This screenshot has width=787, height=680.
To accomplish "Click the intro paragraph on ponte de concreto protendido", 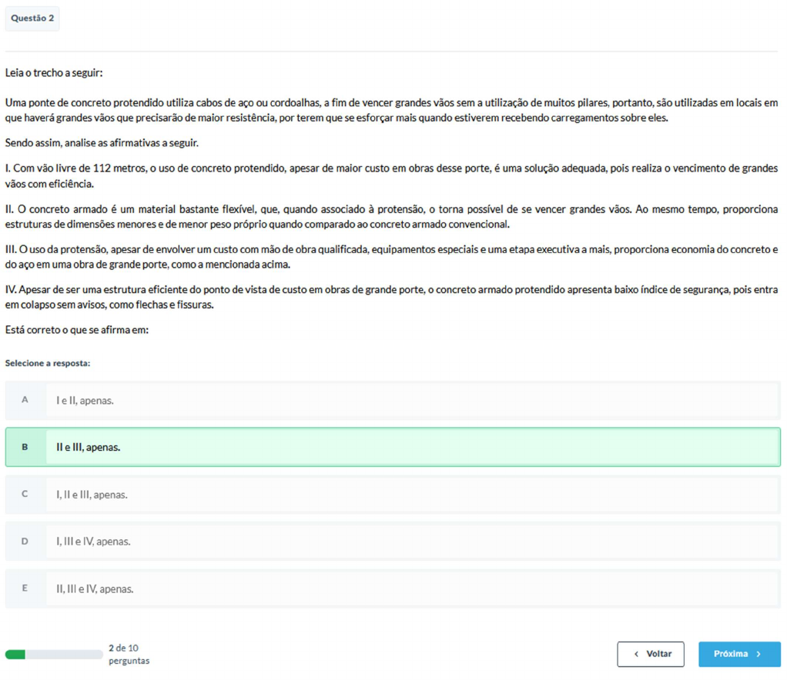I will tap(391, 110).
